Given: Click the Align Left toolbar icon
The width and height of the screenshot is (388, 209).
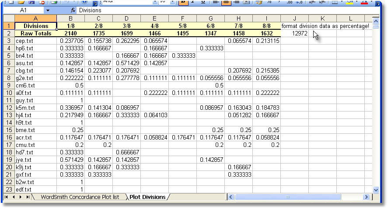Looking at the screenshot, I should pos(216,2).
